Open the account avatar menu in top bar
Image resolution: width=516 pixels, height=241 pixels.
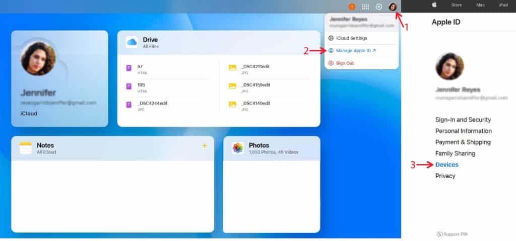tap(392, 7)
